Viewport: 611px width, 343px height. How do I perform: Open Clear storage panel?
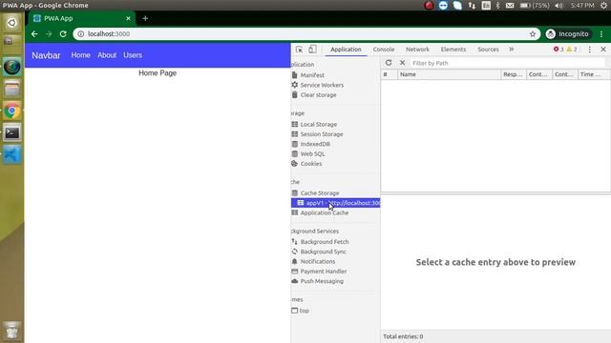coord(318,95)
